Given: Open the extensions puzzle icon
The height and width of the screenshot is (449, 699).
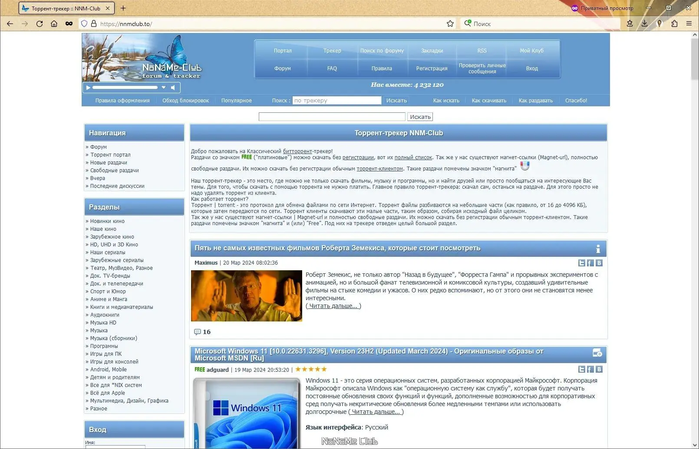Looking at the screenshot, I should (674, 24).
